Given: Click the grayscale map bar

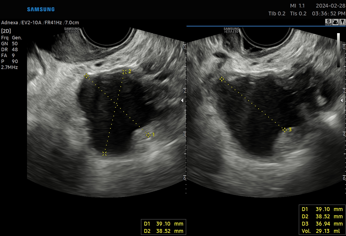Looking at the screenshot, I should coord(338,50).
